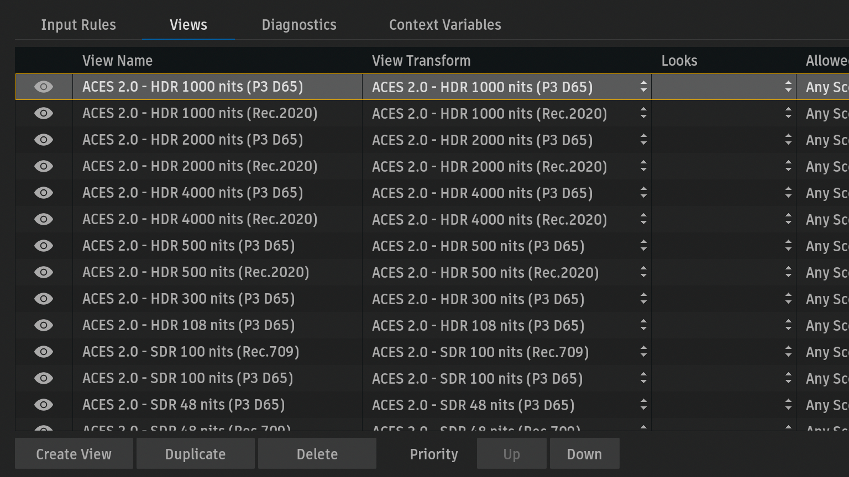Move view priority Down
849x477 pixels.
point(585,454)
